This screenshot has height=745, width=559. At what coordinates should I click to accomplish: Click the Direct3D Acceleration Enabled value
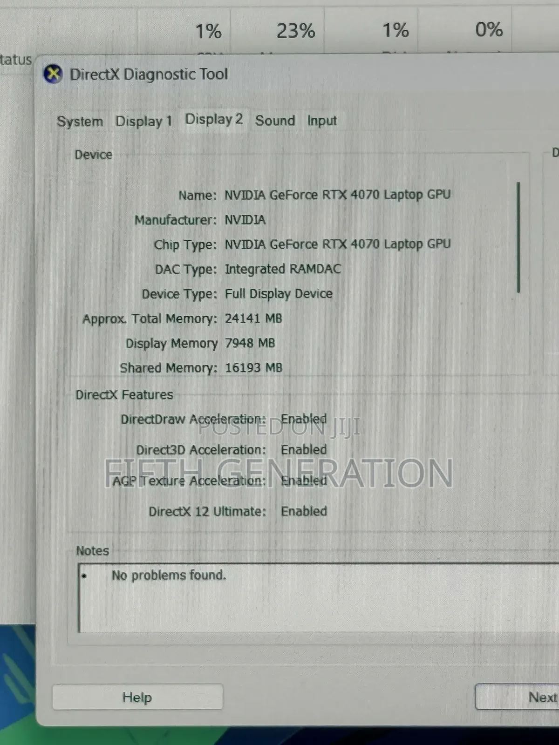pos(304,450)
